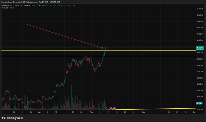Click the 4,173.63 current price label

pos(200,47)
